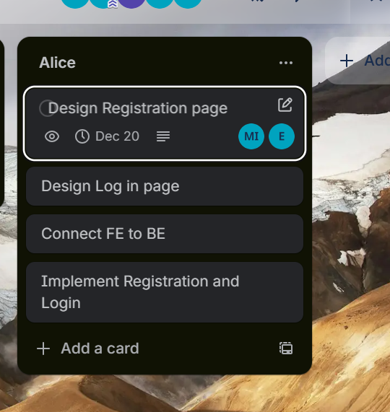
Task: Click the purple member avatar in board header
Action: point(131,3)
